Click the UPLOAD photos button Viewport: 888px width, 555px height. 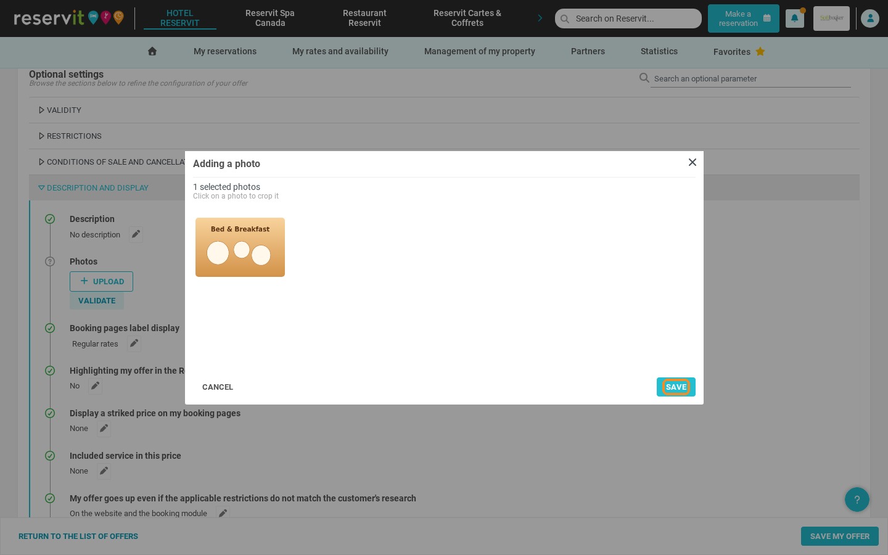(101, 281)
